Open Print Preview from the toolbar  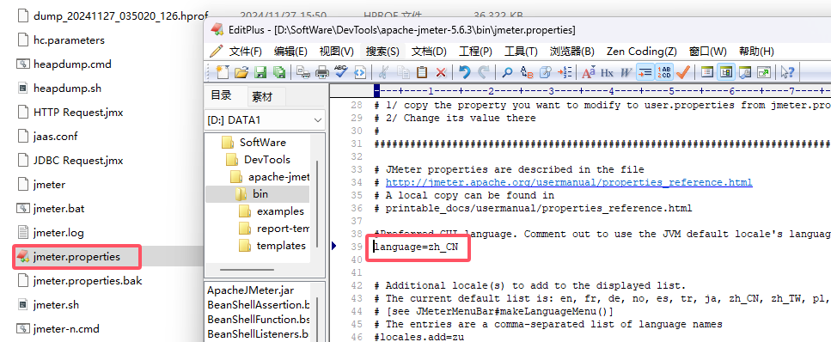coord(303,71)
